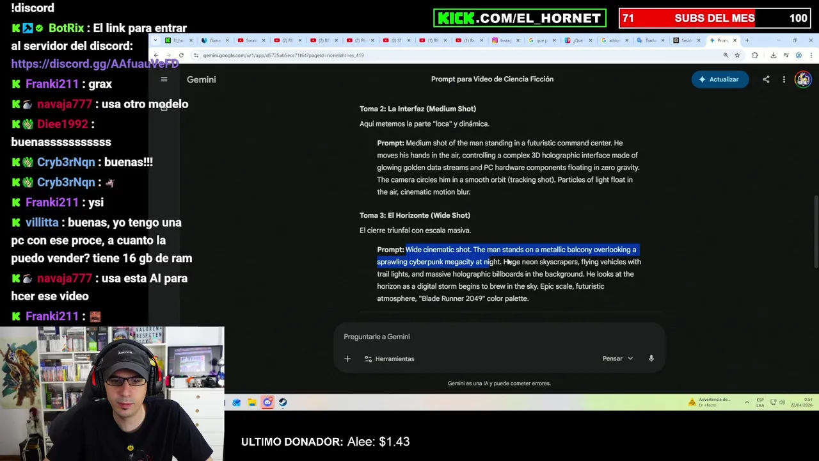Open the taskbar clock showing 0:54
Screen dimensions: 819x461
coord(803,402)
